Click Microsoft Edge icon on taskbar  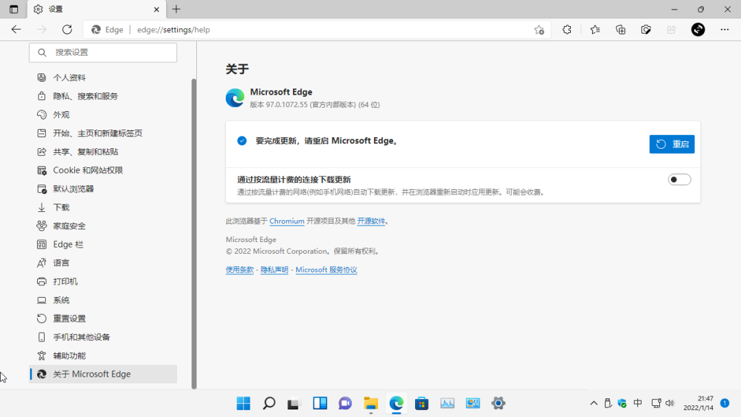pyautogui.click(x=396, y=403)
